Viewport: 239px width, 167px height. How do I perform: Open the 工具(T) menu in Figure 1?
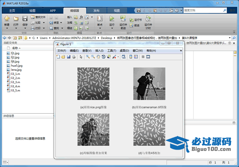(111, 51)
